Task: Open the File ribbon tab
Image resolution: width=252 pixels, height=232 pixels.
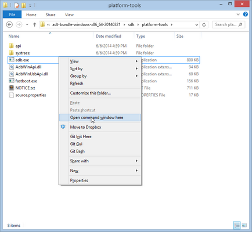Action: pyautogui.click(x=12, y=14)
